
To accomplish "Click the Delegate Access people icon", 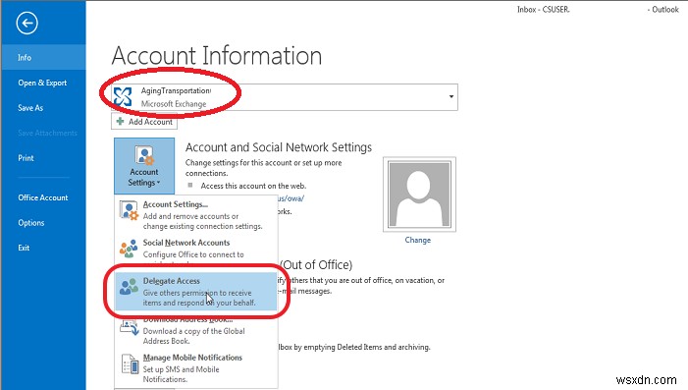I will [x=129, y=286].
